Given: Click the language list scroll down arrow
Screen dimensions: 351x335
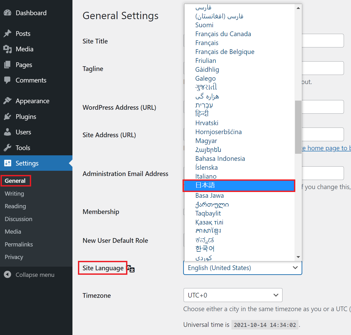Looking at the screenshot, I should [x=298, y=257].
